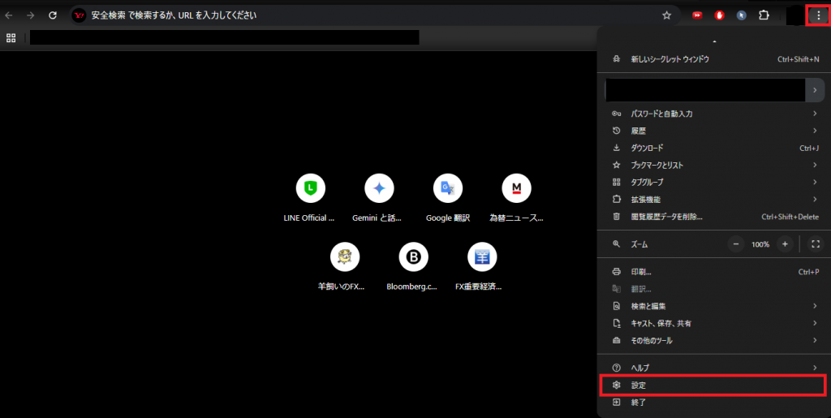Viewport: 831px width, 418px height.
Task: Click the 100% zoom value
Action: click(x=760, y=245)
